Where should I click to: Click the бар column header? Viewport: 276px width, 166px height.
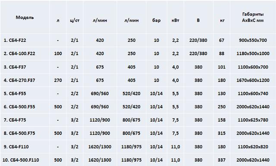(156, 20)
